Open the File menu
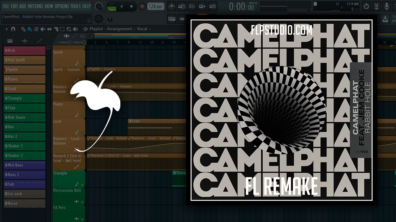Screen dimensions: 396x222 click(6, 6)
